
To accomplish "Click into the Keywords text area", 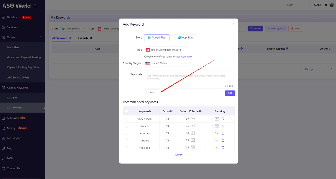I will (x=190, y=80).
